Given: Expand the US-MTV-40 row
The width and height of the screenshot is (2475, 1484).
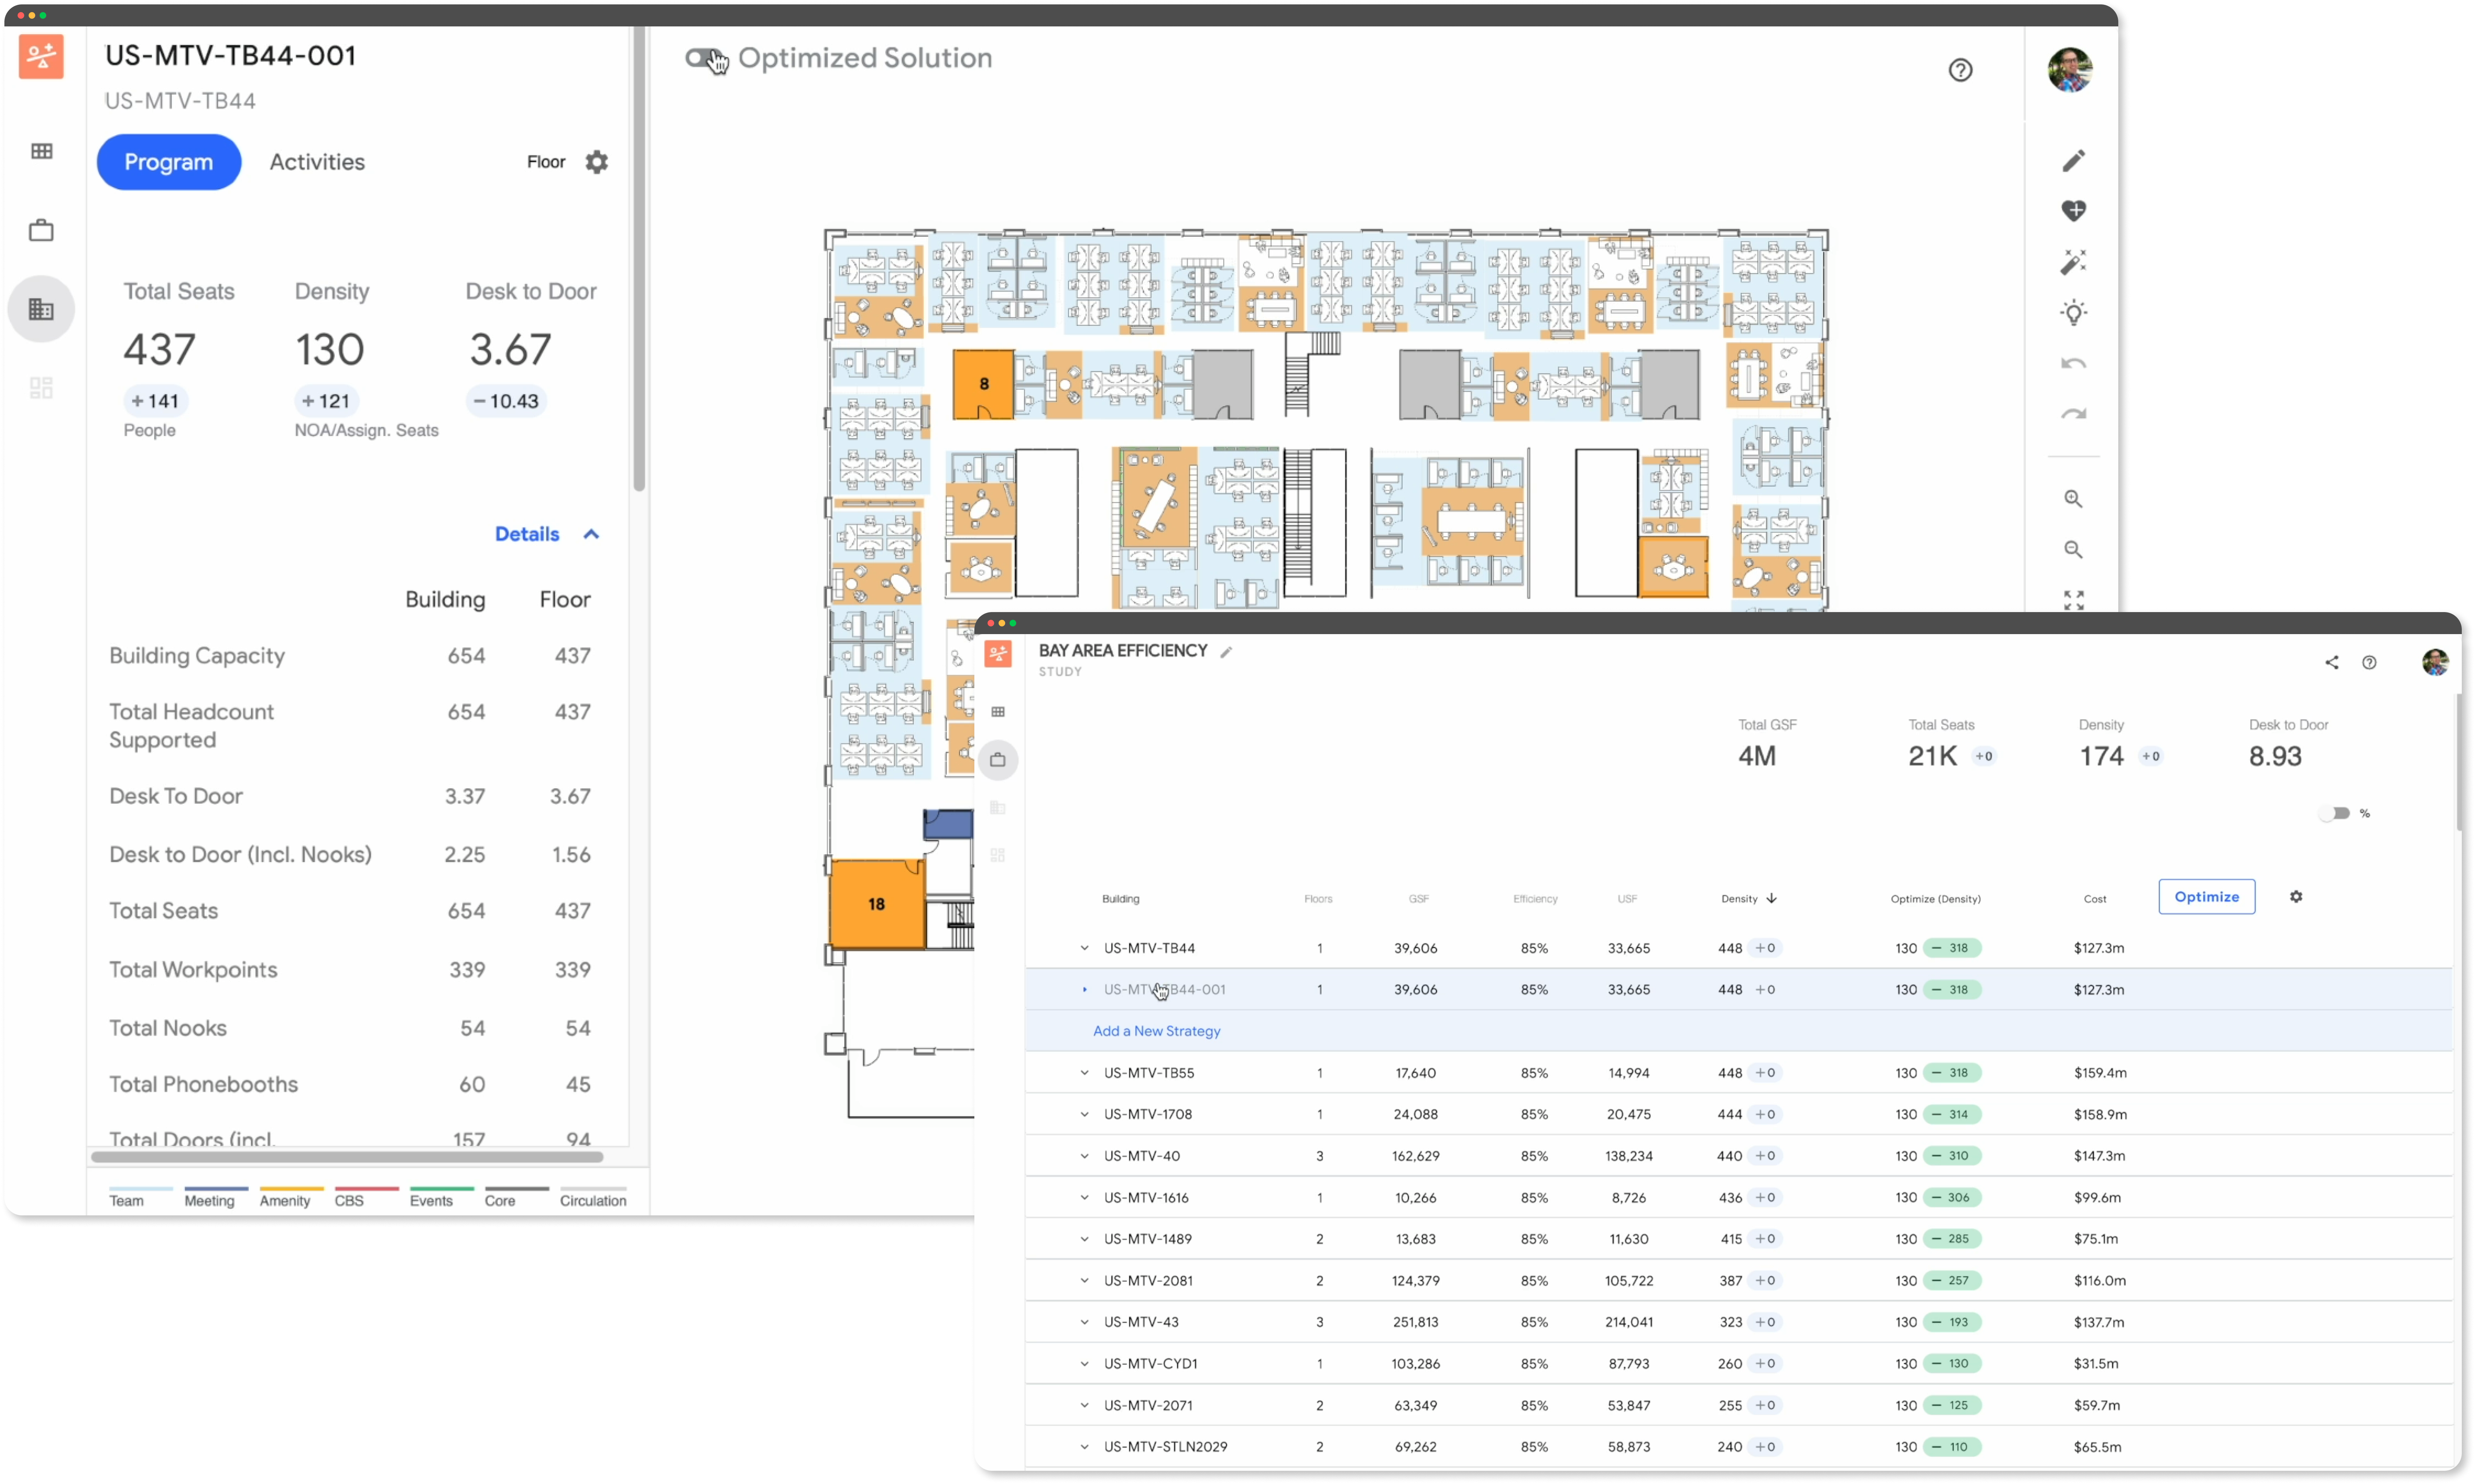Looking at the screenshot, I should [x=1084, y=1156].
